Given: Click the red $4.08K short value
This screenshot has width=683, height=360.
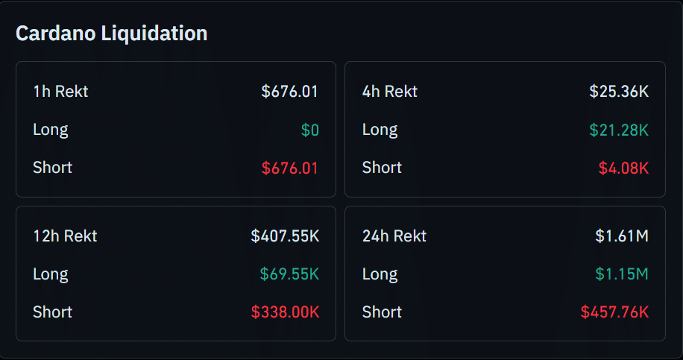Looking at the screenshot, I should (x=623, y=168).
